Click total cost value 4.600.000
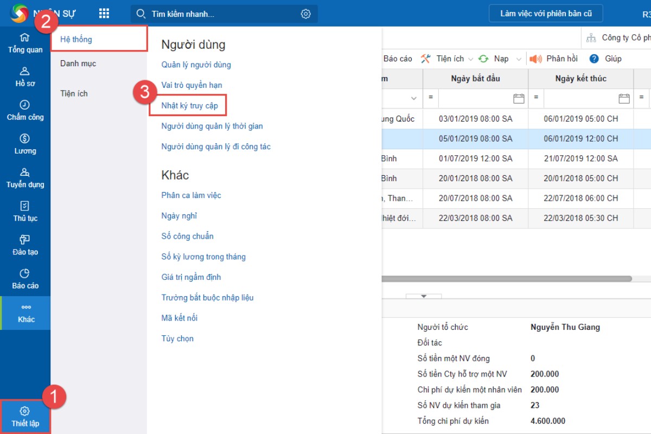The image size is (651, 434). pyautogui.click(x=548, y=421)
